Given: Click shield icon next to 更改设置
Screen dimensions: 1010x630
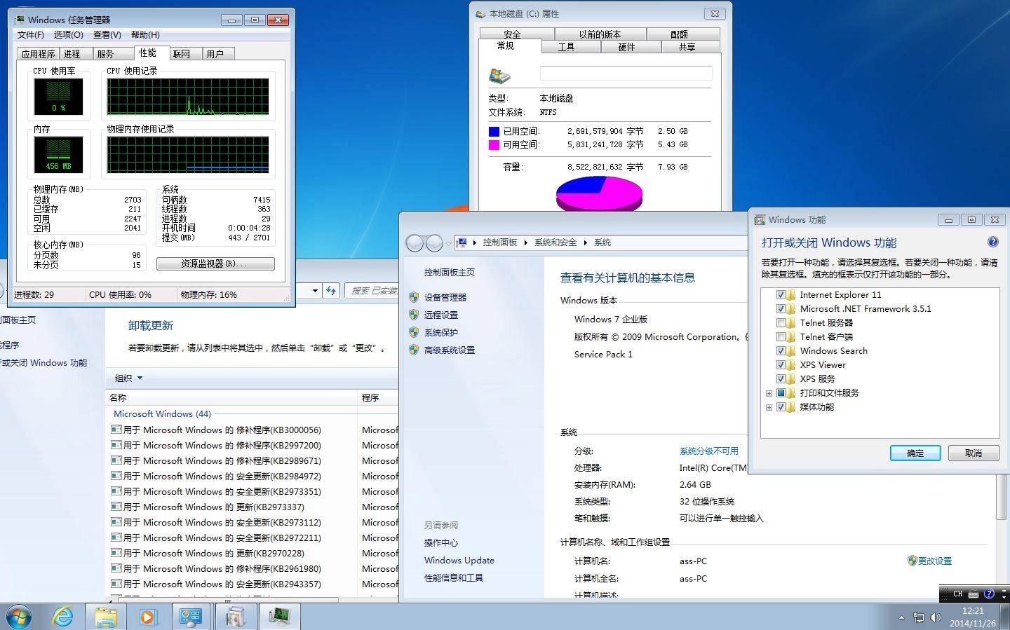Looking at the screenshot, I should [912, 561].
